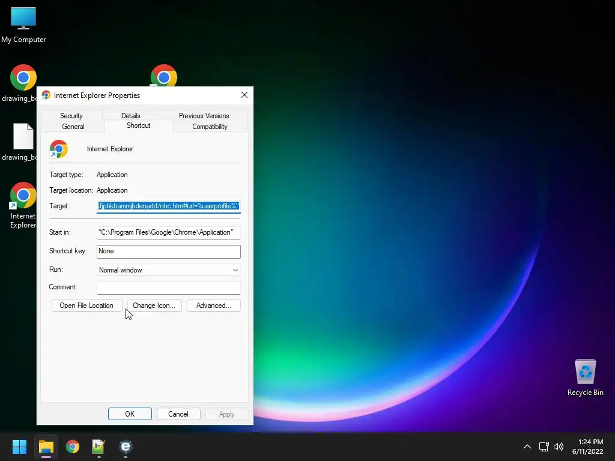Launch Chrome from the taskbar
The image size is (615, 461).
[73, 447]
